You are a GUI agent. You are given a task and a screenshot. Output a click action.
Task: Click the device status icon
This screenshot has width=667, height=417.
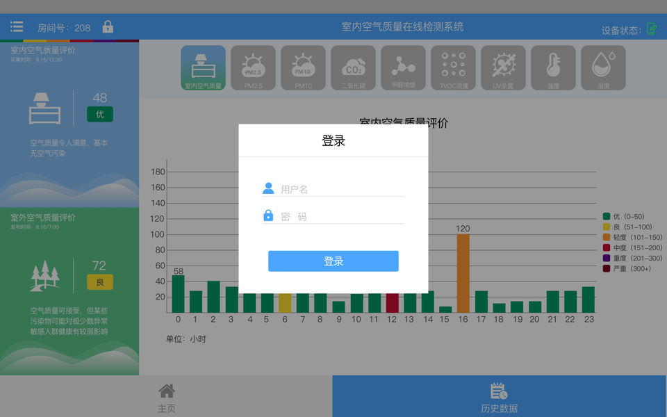point(651,29)
